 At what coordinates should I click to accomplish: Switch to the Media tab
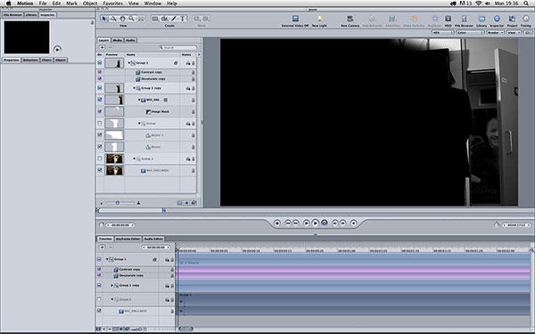118,40
